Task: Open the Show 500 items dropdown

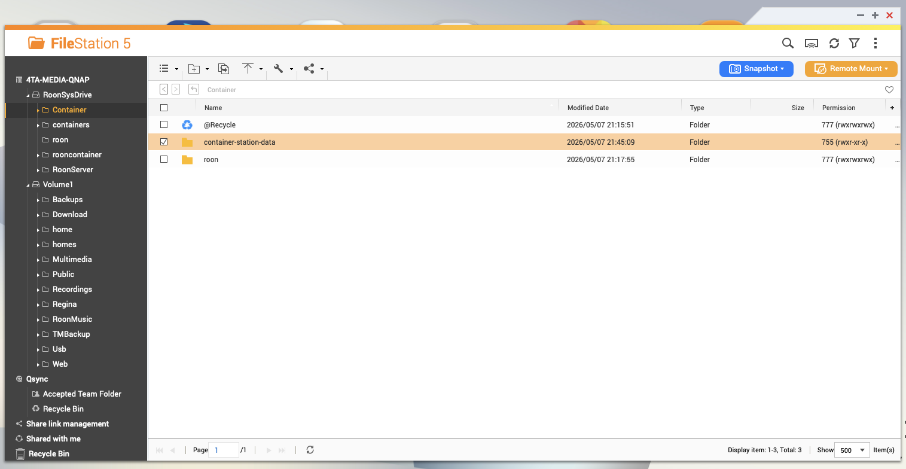Action: (x=852, y=450)
